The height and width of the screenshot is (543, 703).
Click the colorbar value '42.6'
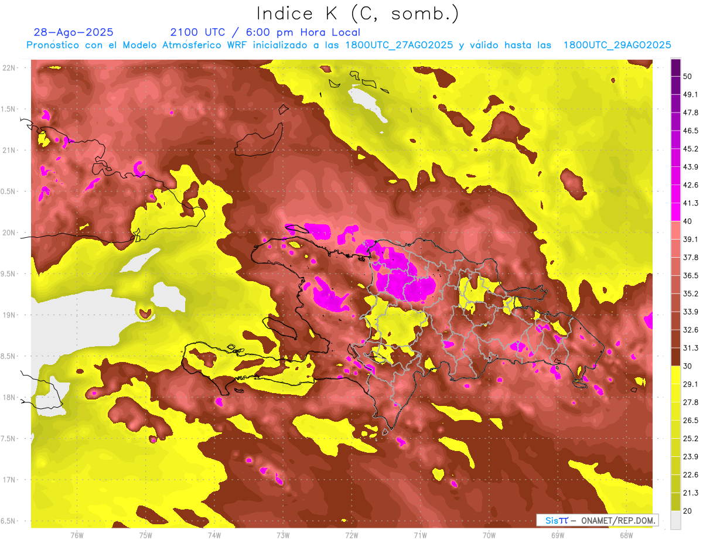691,185
